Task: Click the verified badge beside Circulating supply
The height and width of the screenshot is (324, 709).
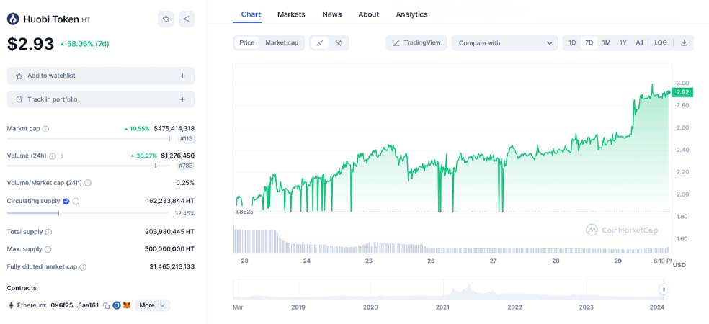Action: click(x=66, y=201)
